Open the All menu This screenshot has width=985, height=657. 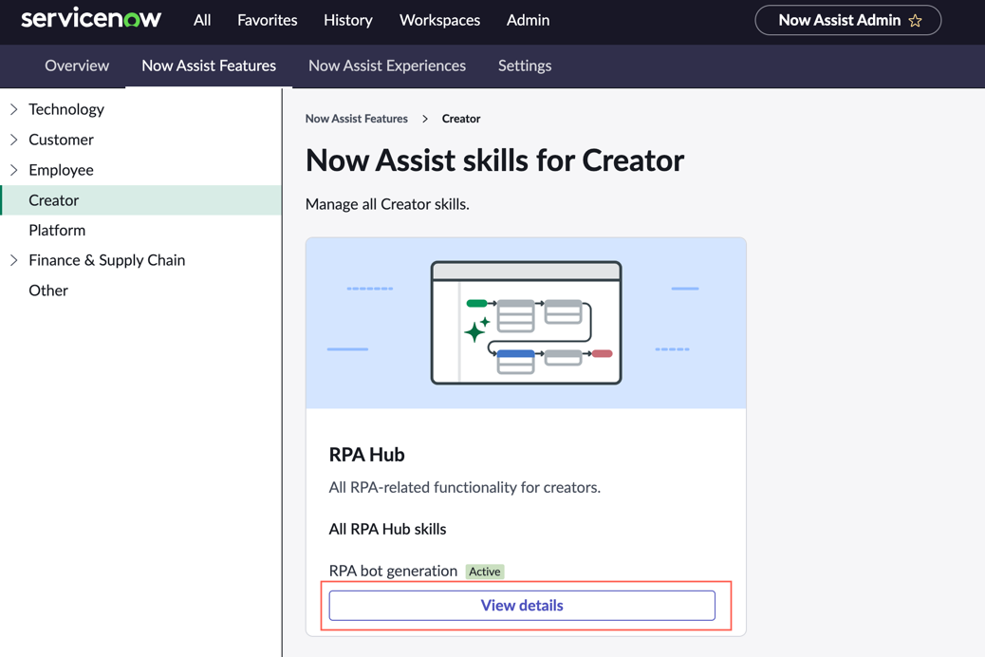point(202,20)
